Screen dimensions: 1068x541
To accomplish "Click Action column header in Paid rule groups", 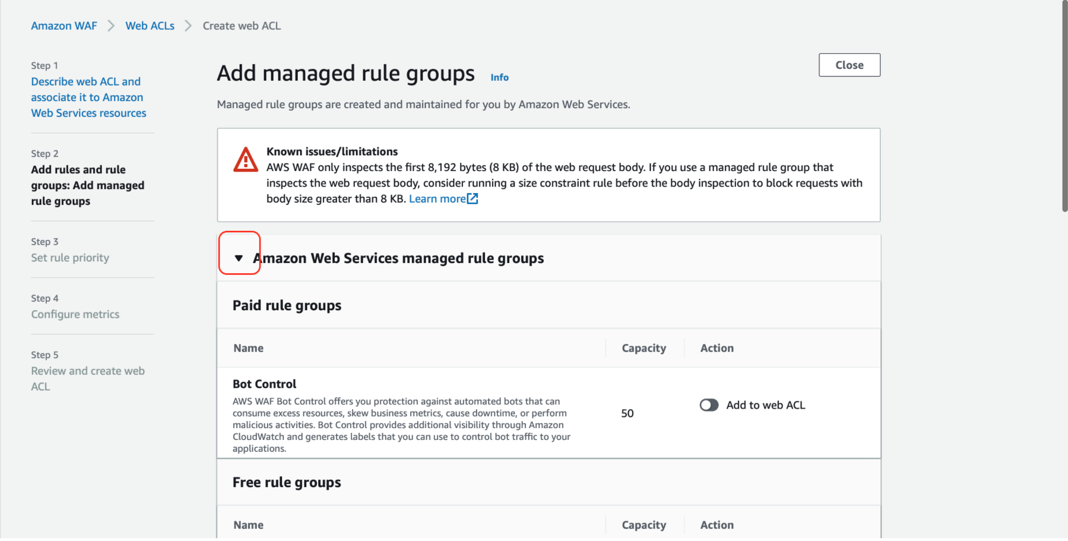I will click(x=717, y=348).
